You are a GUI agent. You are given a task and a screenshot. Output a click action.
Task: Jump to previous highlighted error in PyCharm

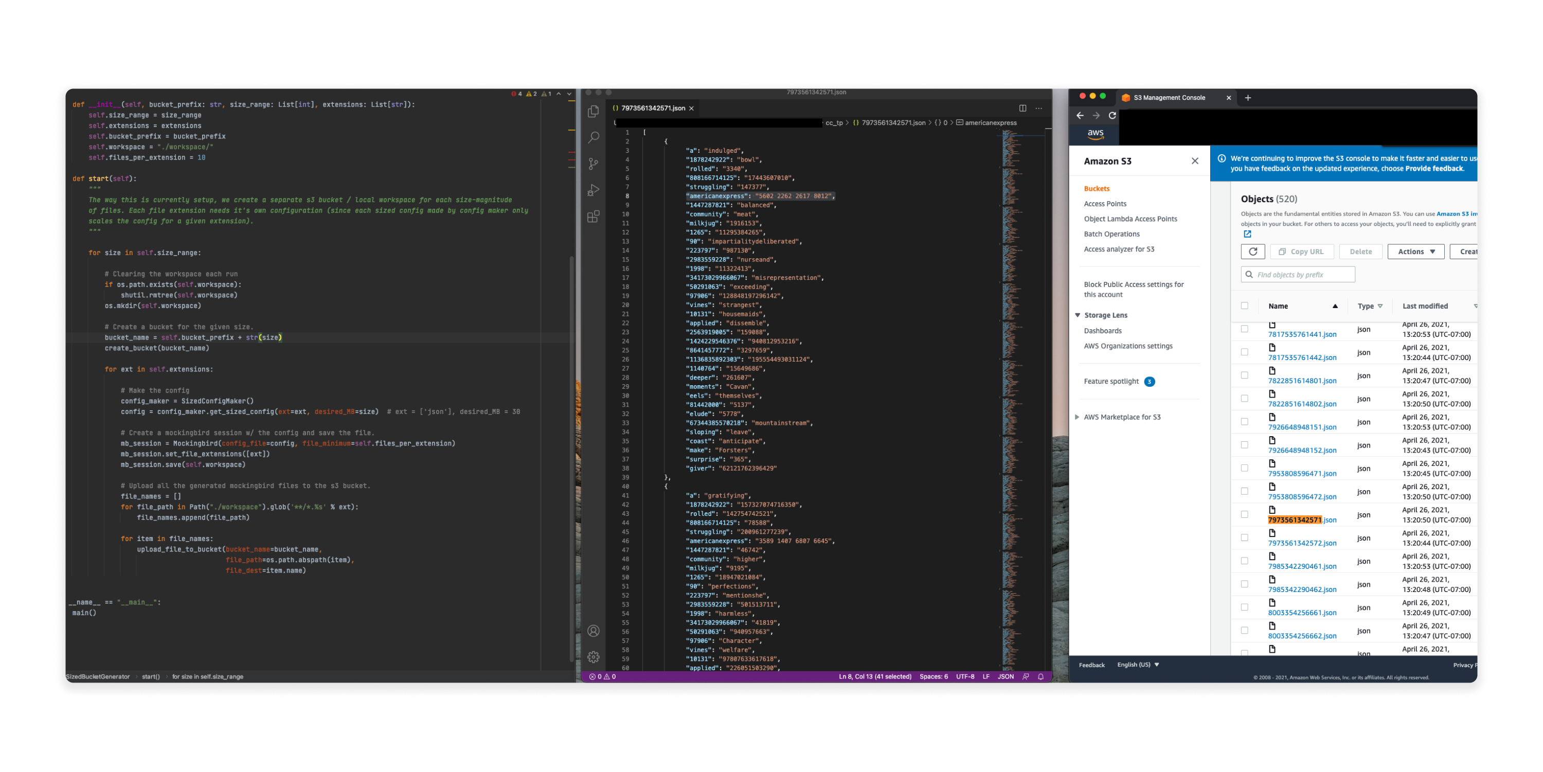558,94
